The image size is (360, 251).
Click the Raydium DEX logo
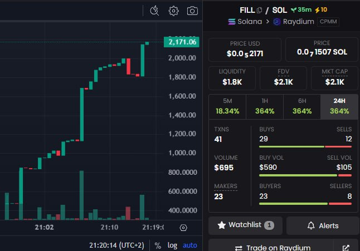pyautogui.click(x=277, y=22)
